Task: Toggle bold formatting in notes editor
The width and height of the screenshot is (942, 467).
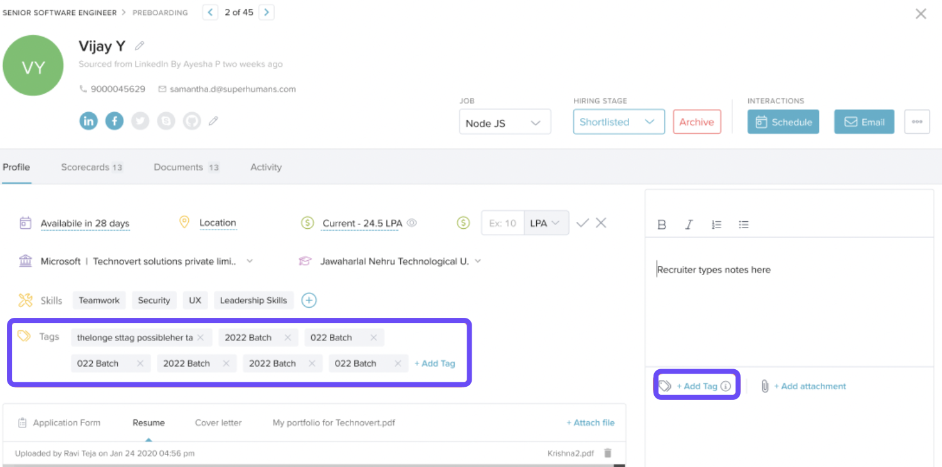Action: [662, 224]
